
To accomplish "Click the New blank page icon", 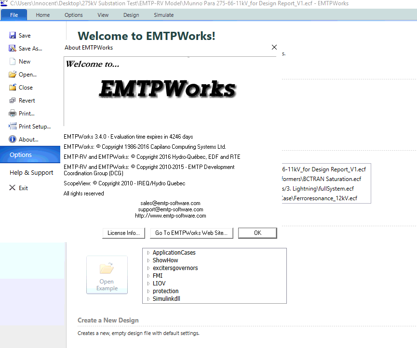I will (x=12, y=61).
